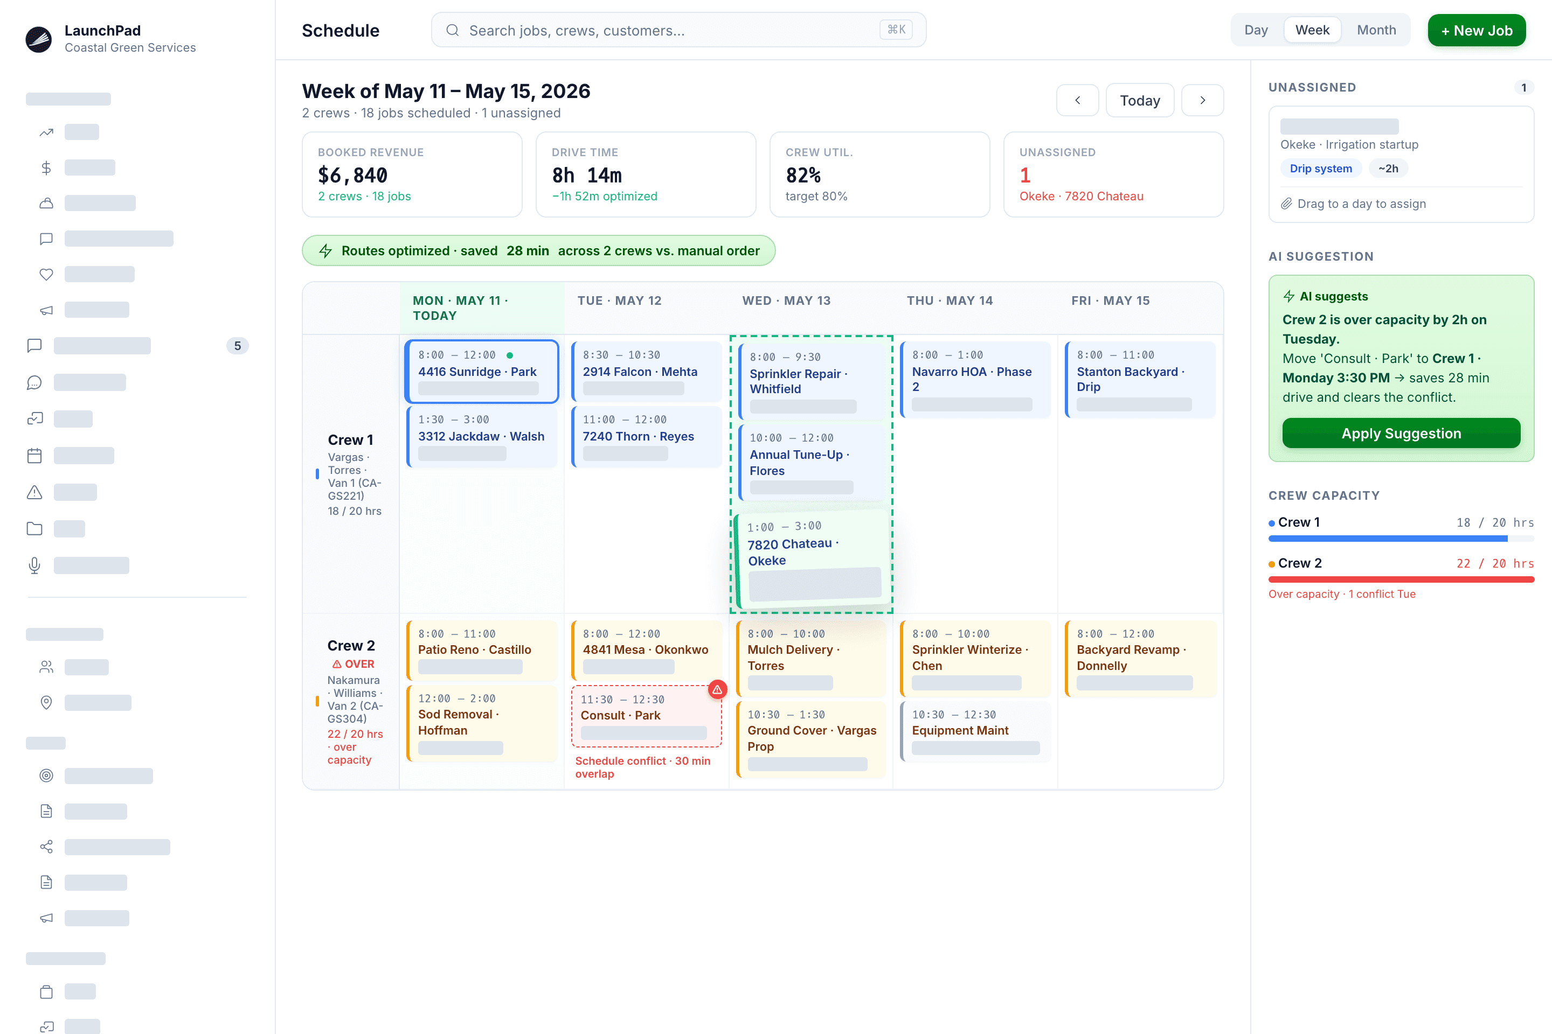Click the paperclip icon beside Drag to assign

pos(1287,204)
